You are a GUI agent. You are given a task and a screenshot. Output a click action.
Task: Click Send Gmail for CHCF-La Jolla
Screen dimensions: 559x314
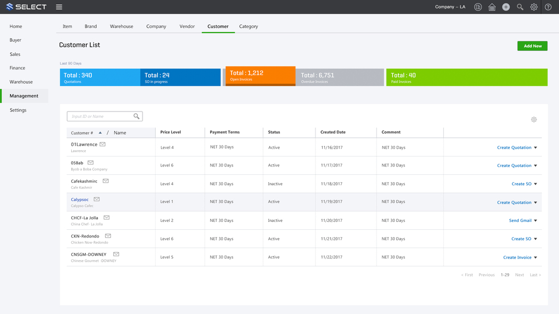pyautogui.click(x=520, y=220)
